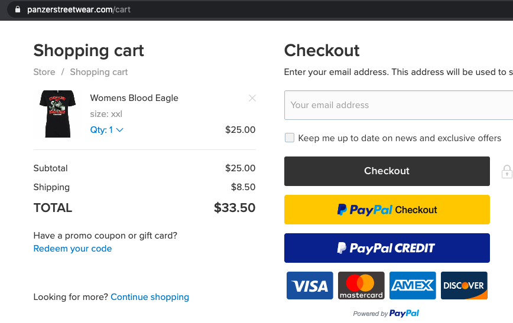Click the address bar lock icon
The width and height of the screenshot is (513, 323).
(x=18, y=9)
